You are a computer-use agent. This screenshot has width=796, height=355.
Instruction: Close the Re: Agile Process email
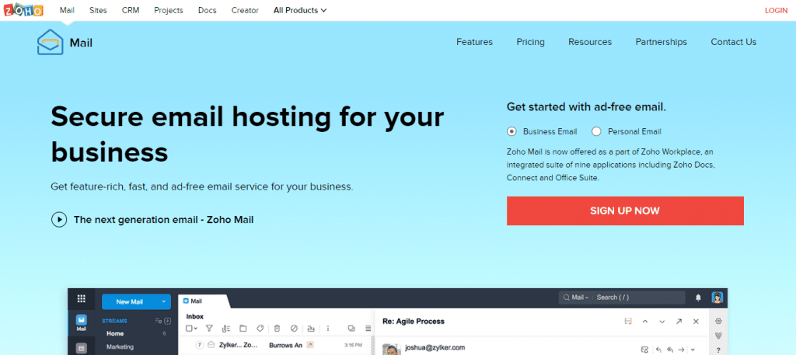tap(696, 322)
